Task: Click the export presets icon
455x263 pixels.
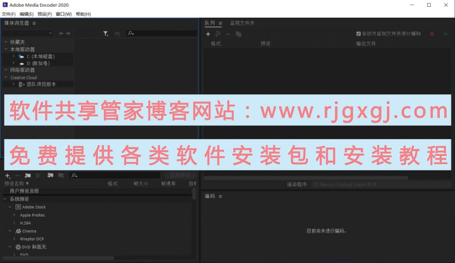Action: [61, 175]
